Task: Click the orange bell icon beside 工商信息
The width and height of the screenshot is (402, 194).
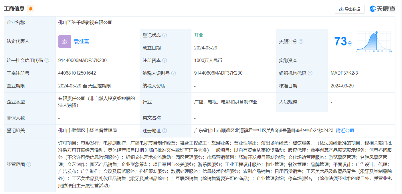Action: (x=31, y=9)
